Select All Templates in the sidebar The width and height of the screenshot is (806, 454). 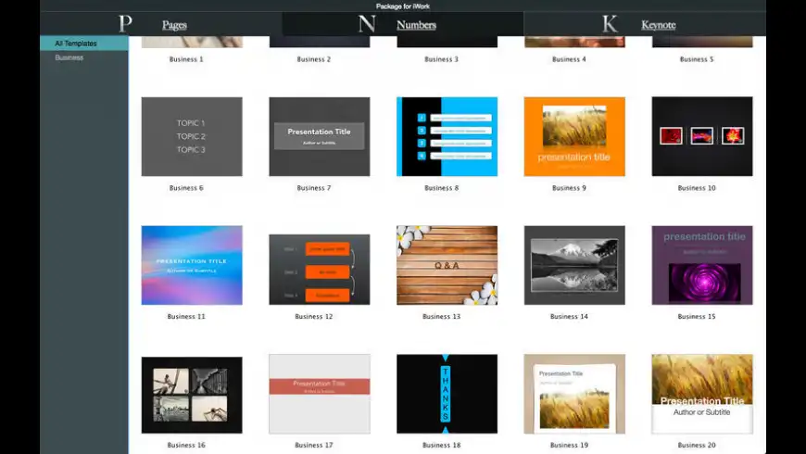click(x=76, y=44)
